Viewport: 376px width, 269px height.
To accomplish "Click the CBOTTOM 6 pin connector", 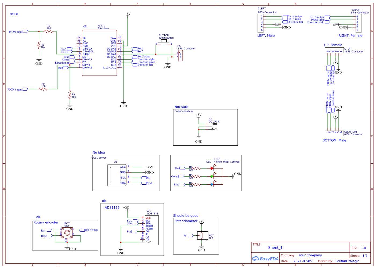I will [334, 133].
